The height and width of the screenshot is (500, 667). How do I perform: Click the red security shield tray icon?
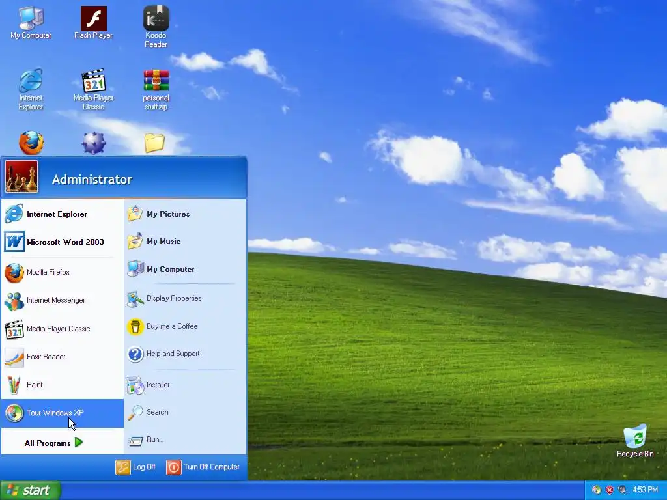[609, 490]
